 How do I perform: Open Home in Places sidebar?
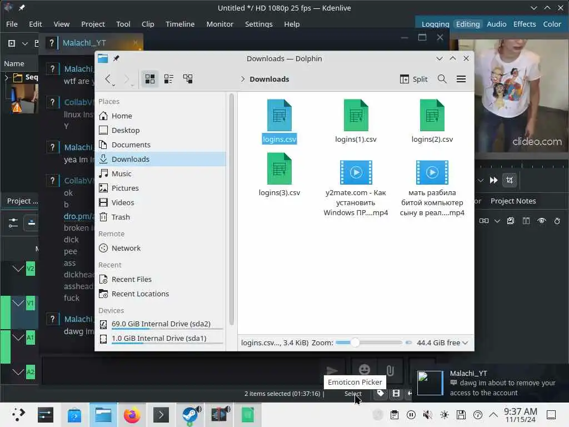[161, 116]
